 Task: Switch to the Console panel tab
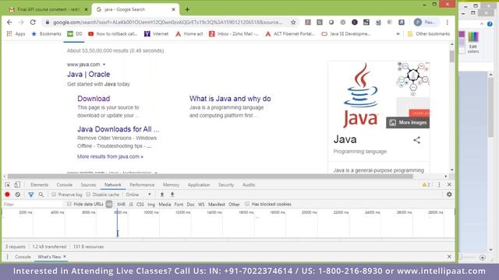(64, 185)
